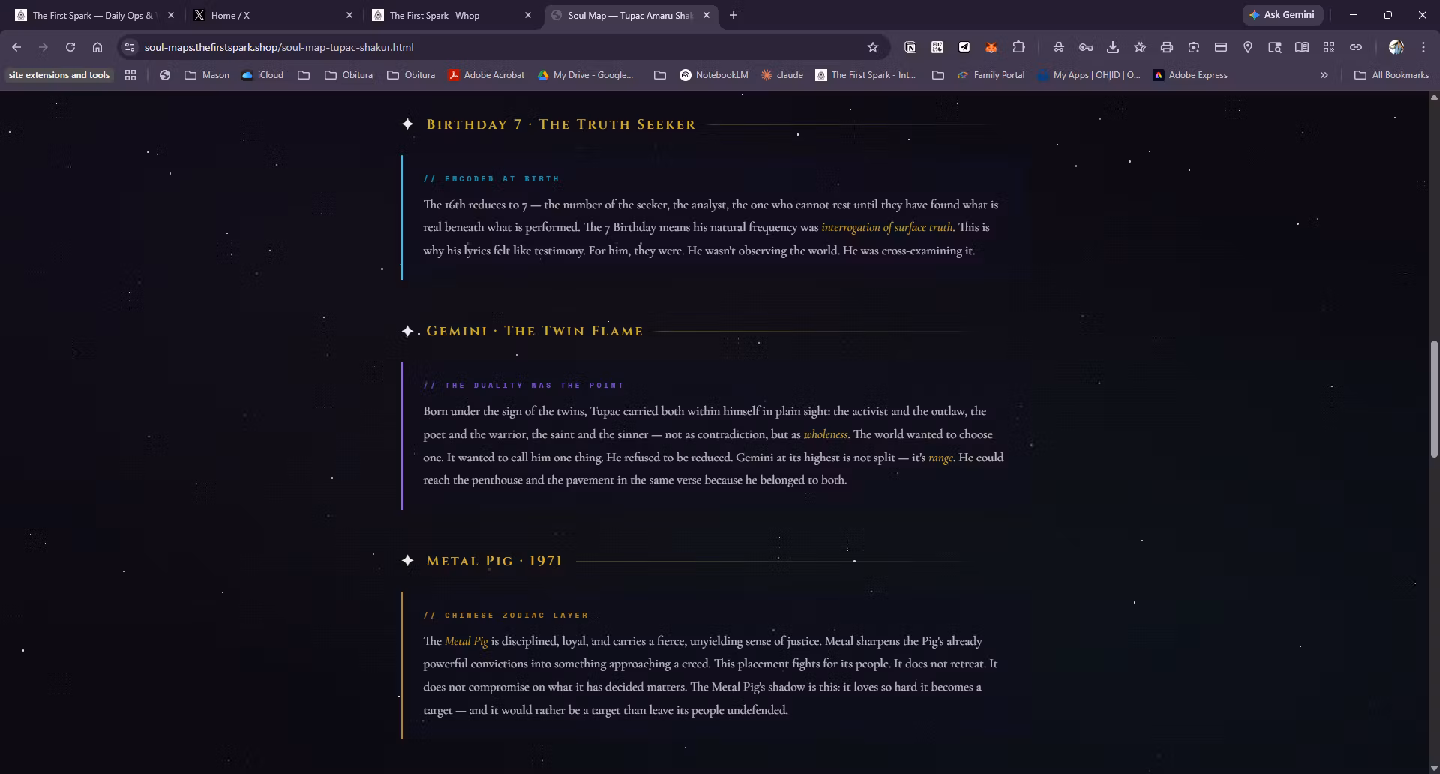The height and width of the screenshot is (774, 1440).
Task: Close the Home / X tab
Action: (349, 15)
